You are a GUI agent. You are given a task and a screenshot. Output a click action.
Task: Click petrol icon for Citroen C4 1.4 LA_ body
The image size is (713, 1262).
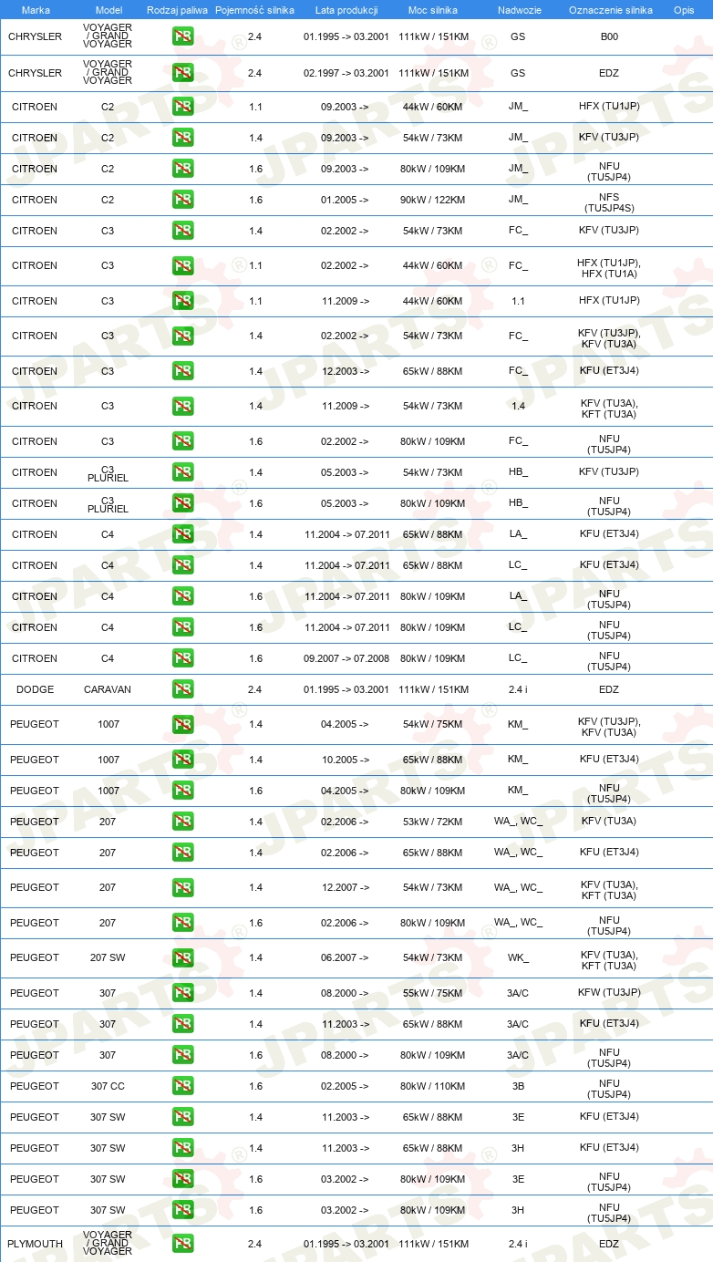click(182, 534)
